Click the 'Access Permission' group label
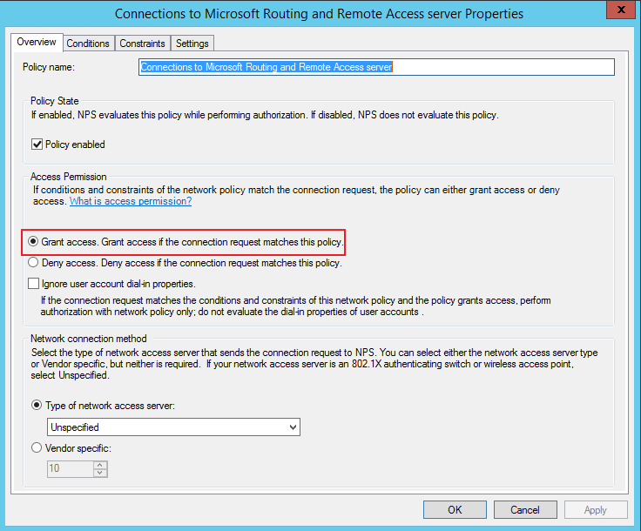641x531 pixels. click(x=68, y=177)
